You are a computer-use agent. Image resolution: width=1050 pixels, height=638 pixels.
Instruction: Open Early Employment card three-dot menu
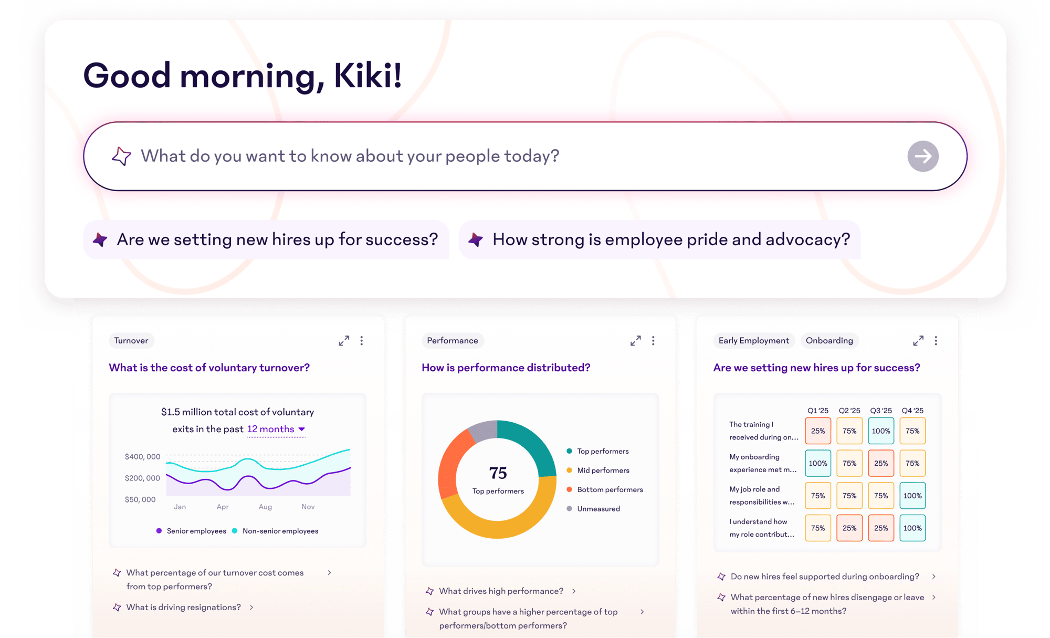pos(936,341)
